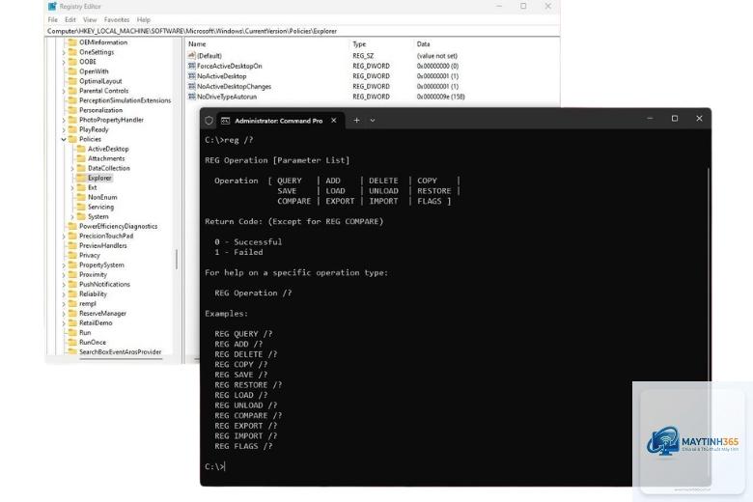
Task: Open the Favorites menu in Registry Editor
Action: [117, 19]
